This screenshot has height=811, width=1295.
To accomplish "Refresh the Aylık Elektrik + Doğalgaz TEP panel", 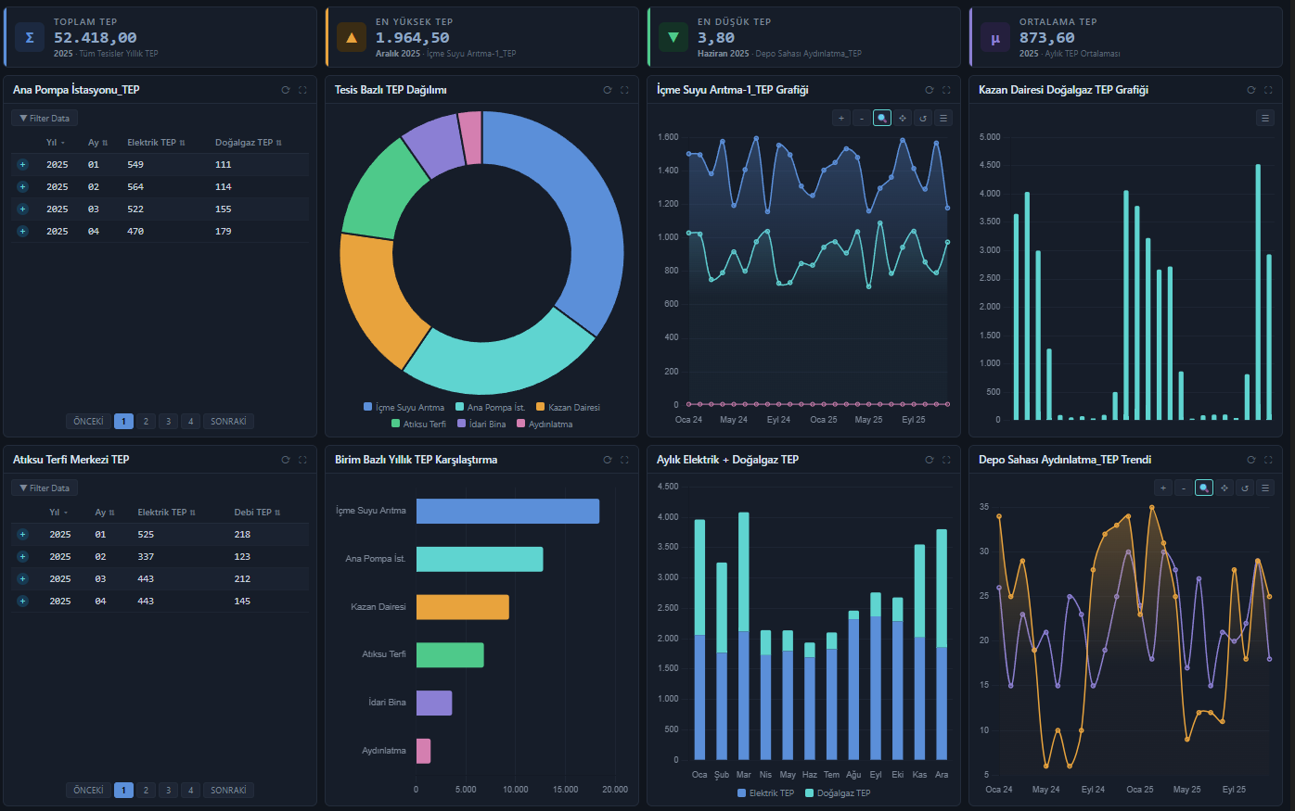I will 930,460.
